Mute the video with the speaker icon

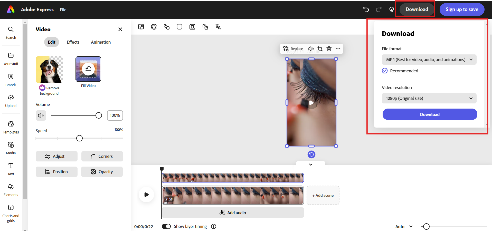(x=41, y=115)
